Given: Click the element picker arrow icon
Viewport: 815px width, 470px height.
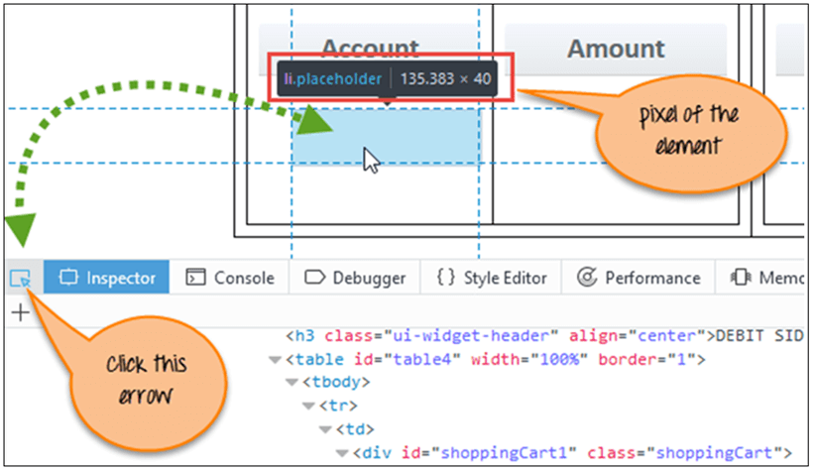Looking at the screenshot, I should (x=20, y=279).
